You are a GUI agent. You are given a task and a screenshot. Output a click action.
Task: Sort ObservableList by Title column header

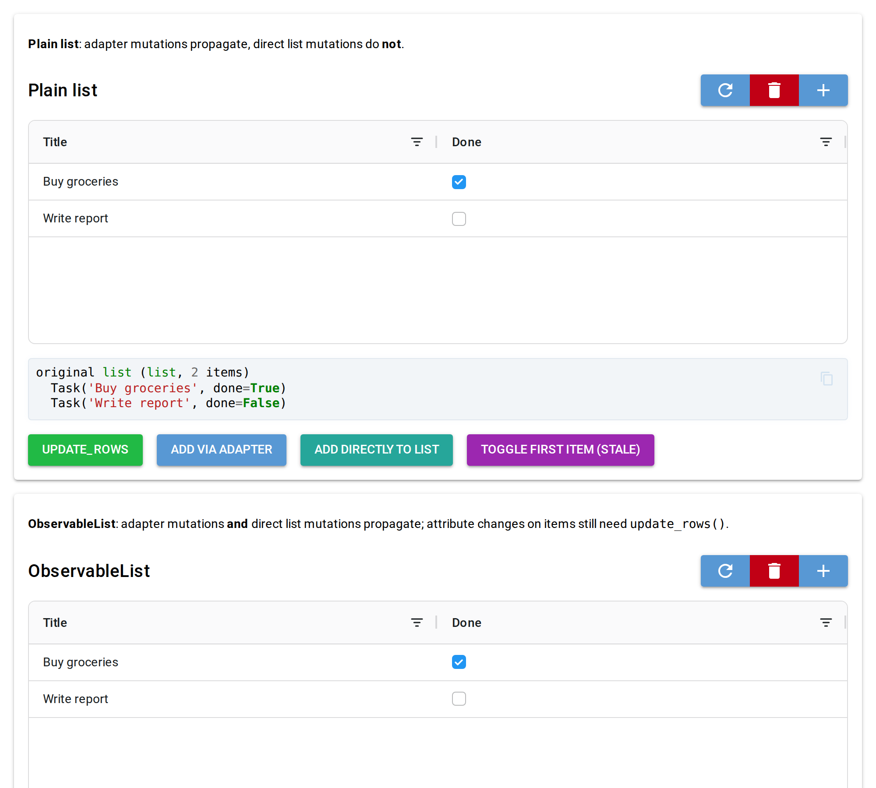pos(55,623)
